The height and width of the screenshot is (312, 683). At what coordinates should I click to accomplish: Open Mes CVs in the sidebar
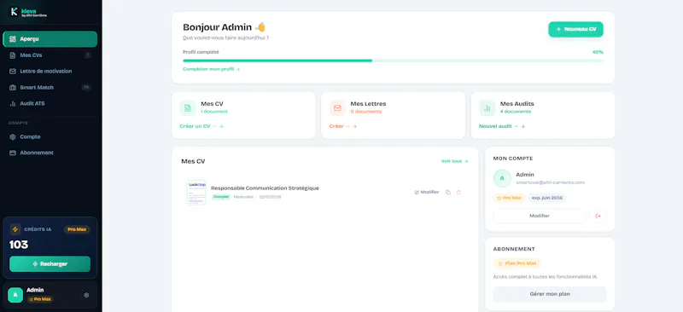coord(50,55)
